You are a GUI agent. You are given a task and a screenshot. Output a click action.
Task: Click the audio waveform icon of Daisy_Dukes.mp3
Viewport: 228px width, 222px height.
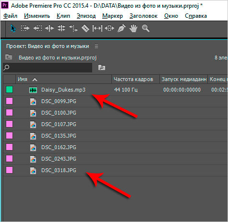click(33, 90)
